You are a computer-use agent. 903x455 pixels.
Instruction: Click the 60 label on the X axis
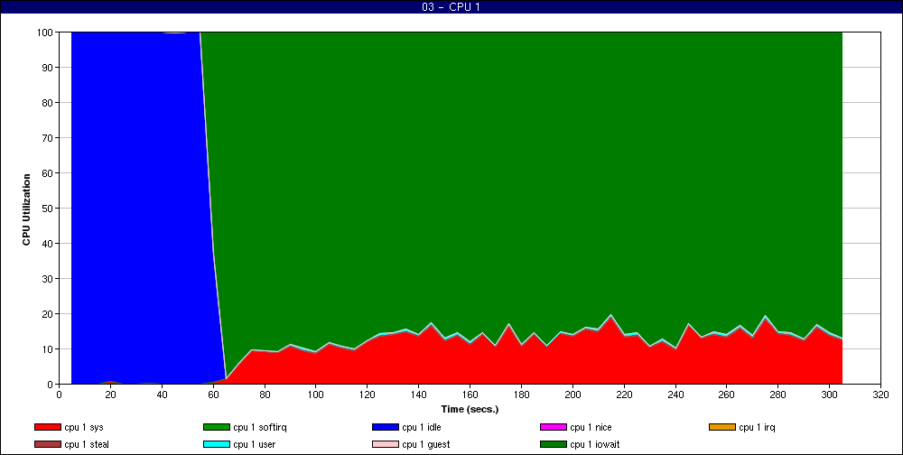point(213,394)
